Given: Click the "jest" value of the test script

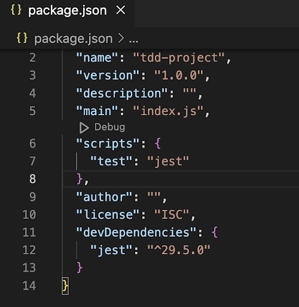Looking at the screenshot, I should tap(168, 161).
